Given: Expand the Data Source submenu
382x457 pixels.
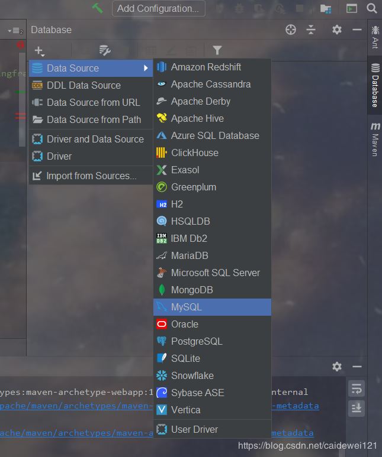Looking at the screenshot, I should click(x=91, y=68).
